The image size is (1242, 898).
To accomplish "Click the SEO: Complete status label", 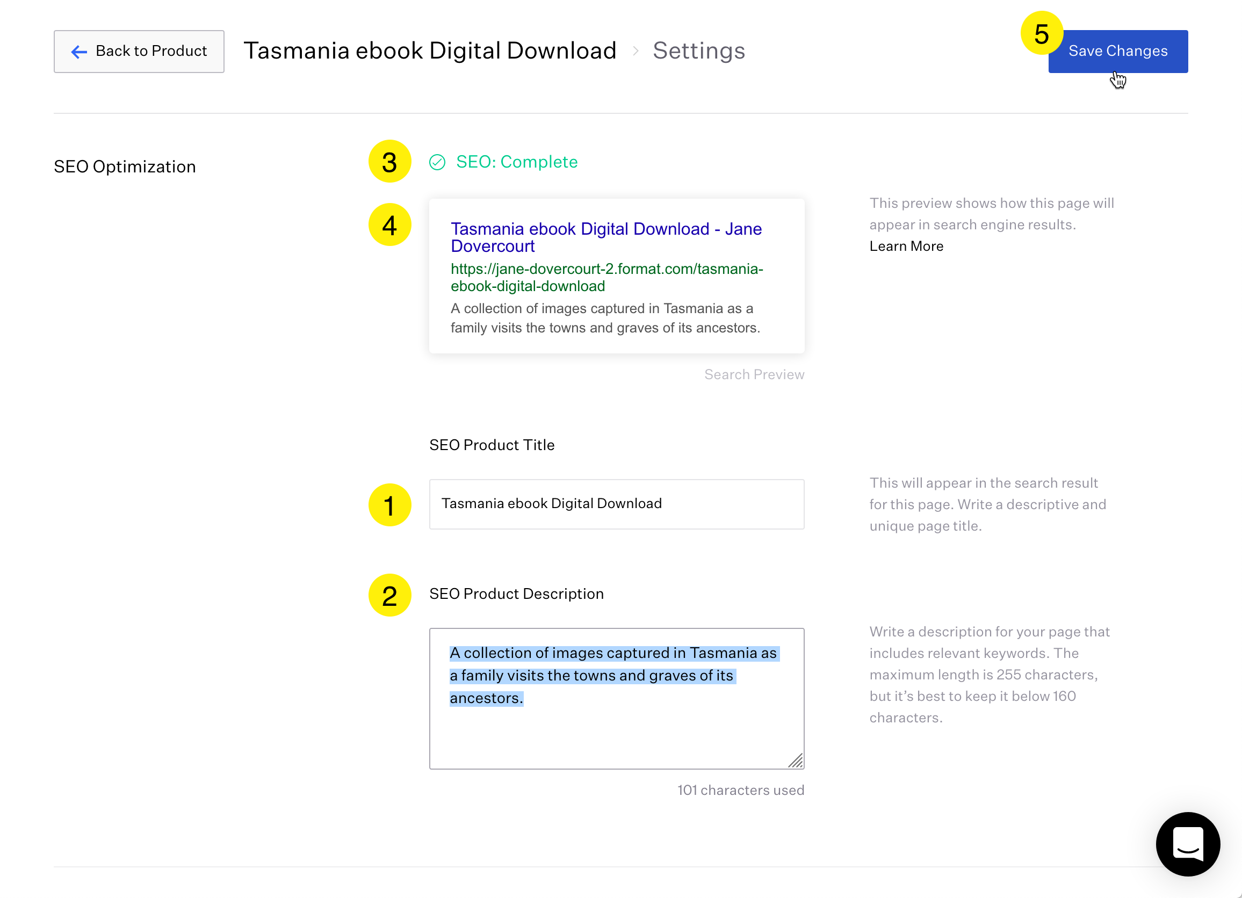I will click(516, 162).
